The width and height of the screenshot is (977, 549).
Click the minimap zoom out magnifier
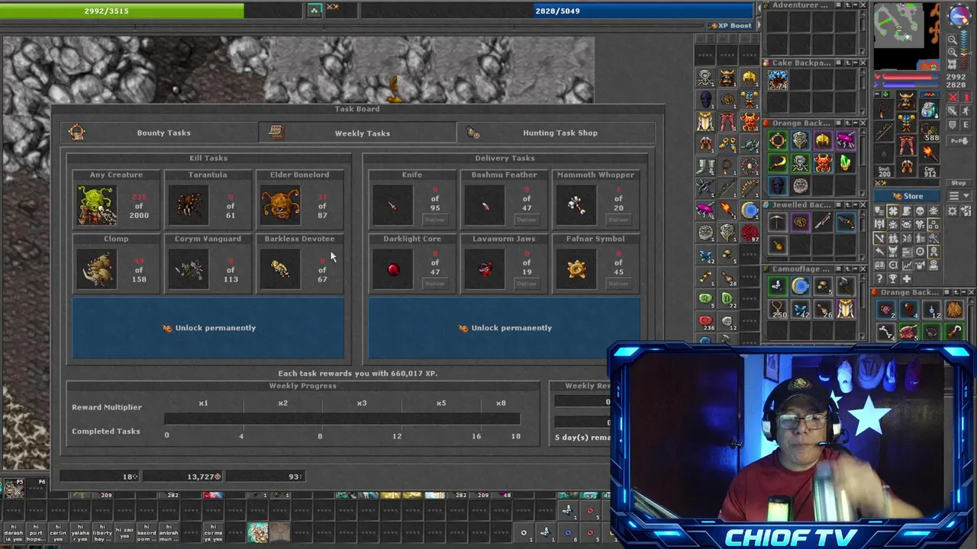953,39
